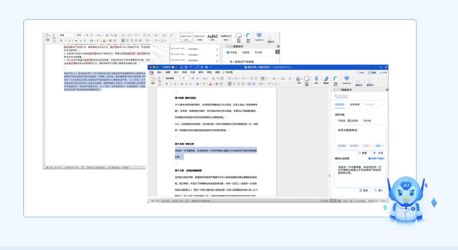Click the red font color A in front window
Viewport: 458px width, 250px height.
pos(210,84)
